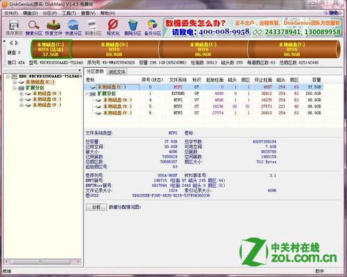The height and width of the screenshot is (277, 347).
Task: Click 260.6GB capacity of 扩展分区 row
Action: click(314, 93)
